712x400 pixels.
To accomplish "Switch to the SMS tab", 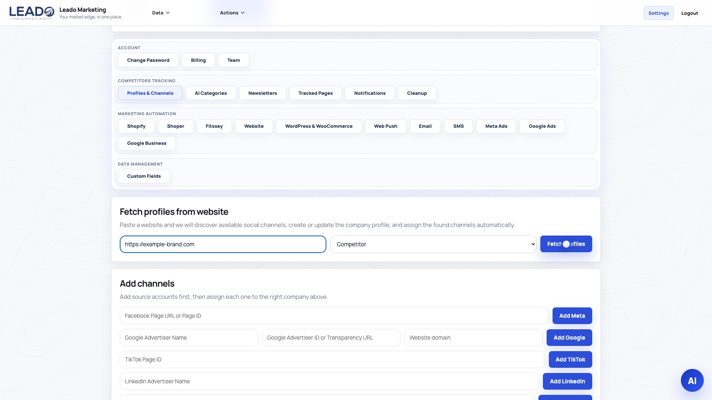I will (x=459, y=126).
